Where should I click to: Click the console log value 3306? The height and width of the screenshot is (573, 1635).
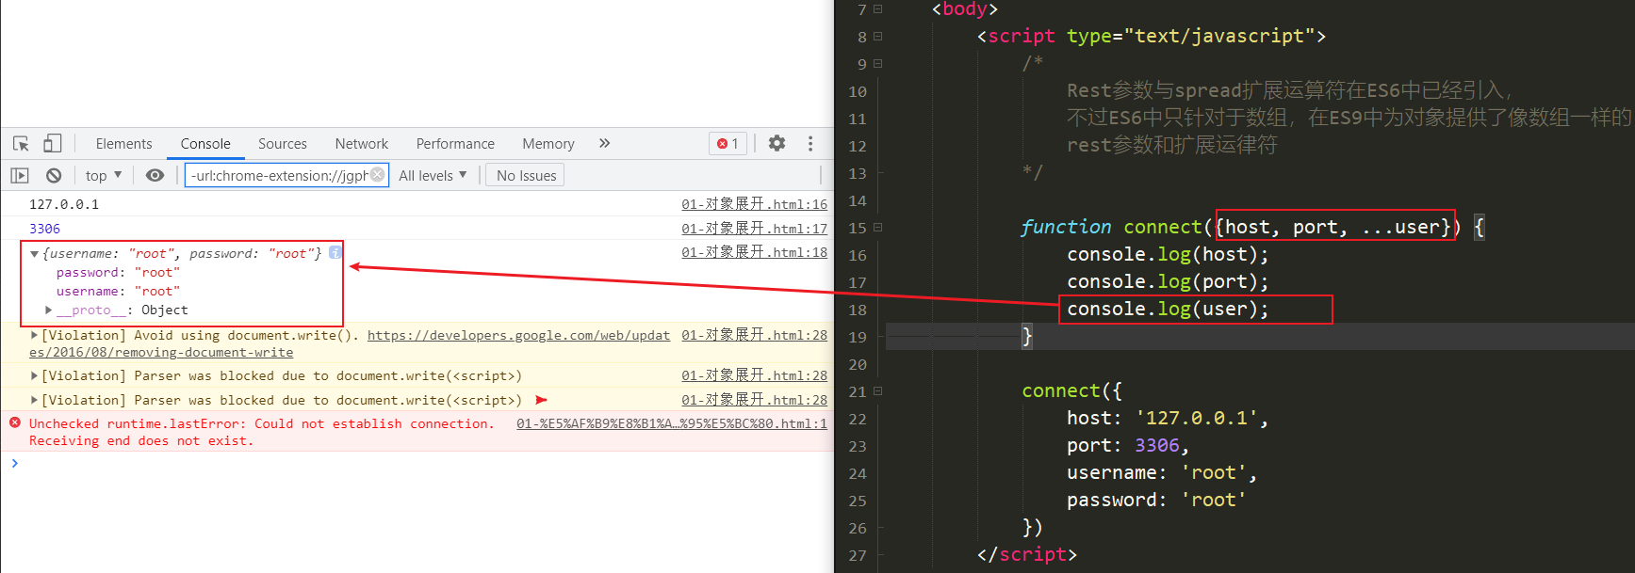pos(44,229)
